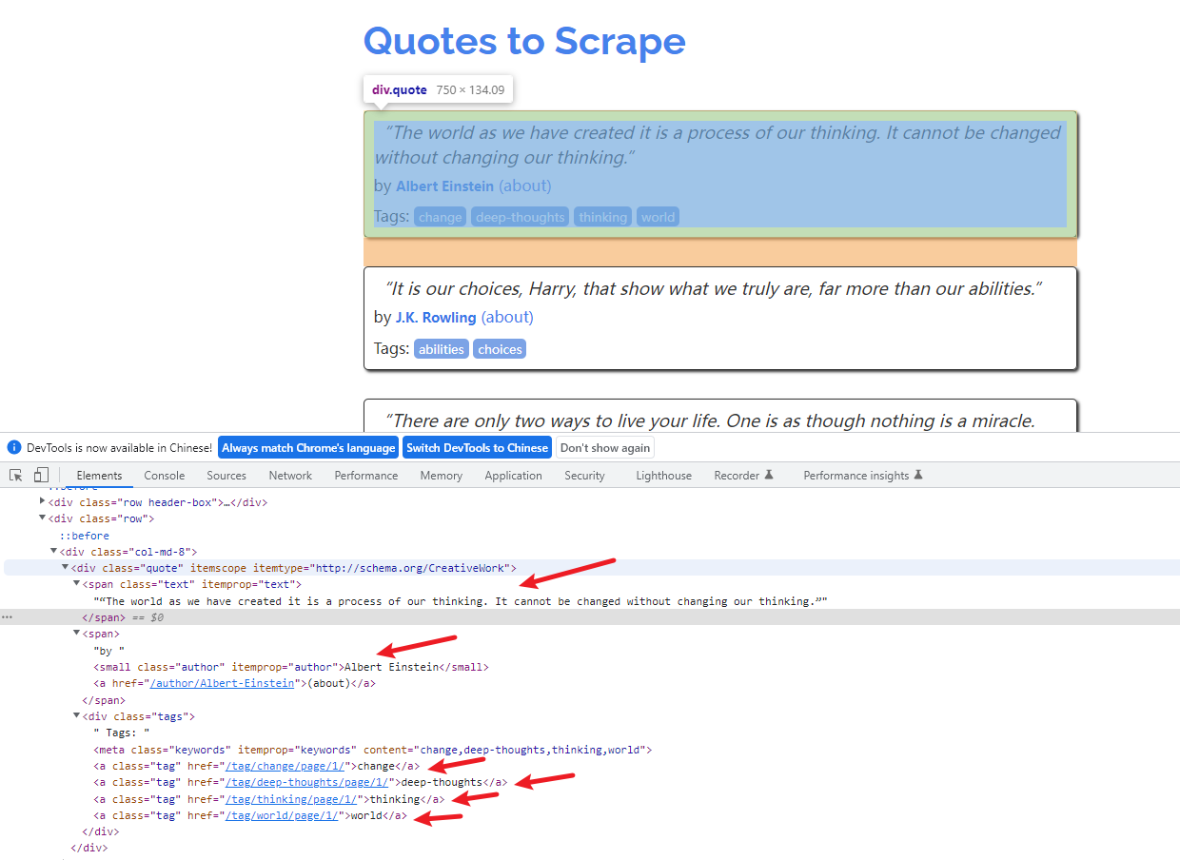
Task: Follow /tag/world/page/1/ href in Elements panel
Action: click(x=283, y=815)
